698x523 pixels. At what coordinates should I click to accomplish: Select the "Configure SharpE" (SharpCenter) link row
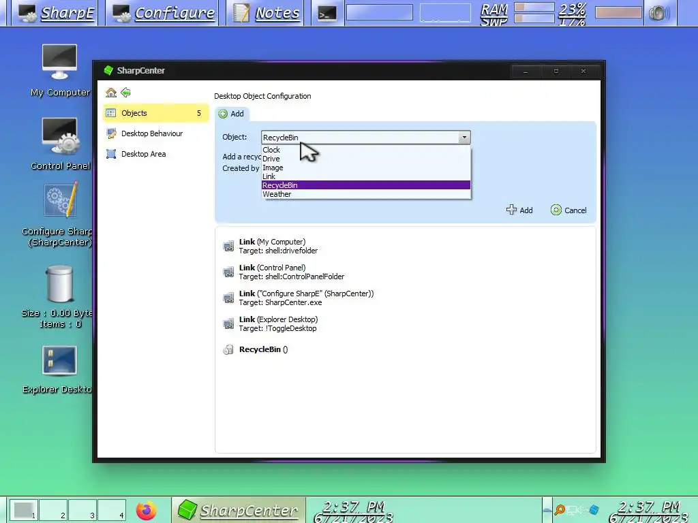click(x=405, y=298)
